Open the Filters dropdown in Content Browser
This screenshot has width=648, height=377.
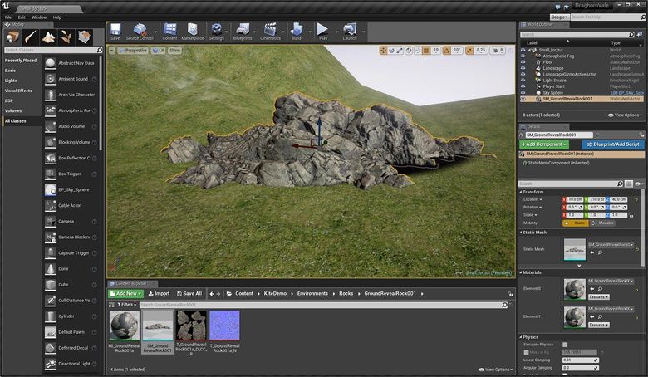[127, 305]
